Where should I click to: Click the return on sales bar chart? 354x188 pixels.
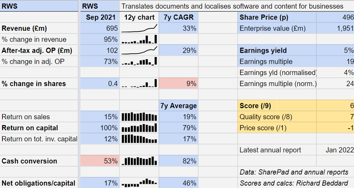pos(139,117)
